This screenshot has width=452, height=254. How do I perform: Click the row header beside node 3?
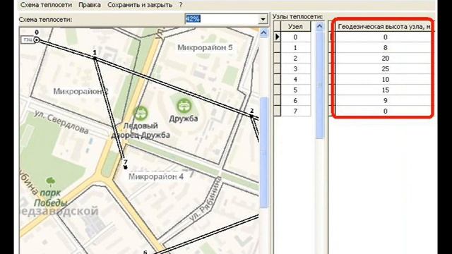tap(277, 69)
